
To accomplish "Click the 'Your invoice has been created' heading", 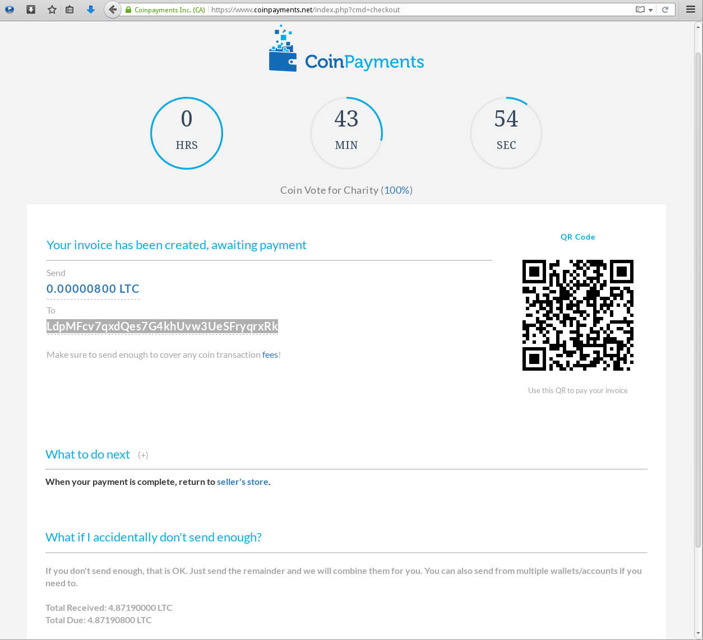I will [x=177, y=245].
